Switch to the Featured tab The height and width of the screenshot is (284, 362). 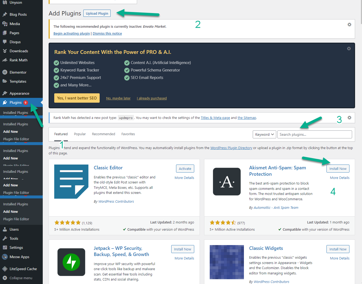pyautogui.click(x=61, y=134)
